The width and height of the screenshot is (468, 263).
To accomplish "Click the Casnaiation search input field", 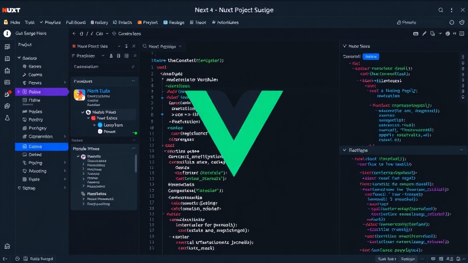I will click(104, 67).
